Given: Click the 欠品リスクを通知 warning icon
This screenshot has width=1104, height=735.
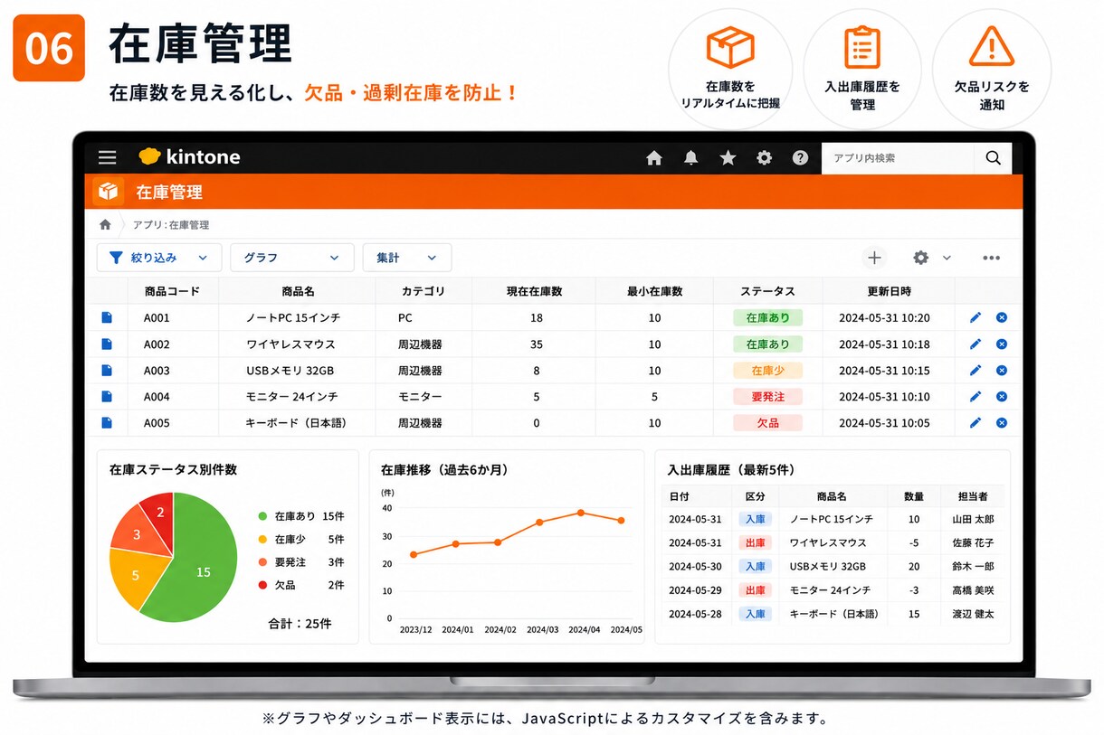Looking at the screenshot, I should pyautogui.click(x=992, y=46).
